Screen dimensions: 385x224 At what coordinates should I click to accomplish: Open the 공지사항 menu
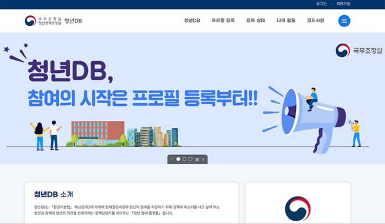pos(315,21)
